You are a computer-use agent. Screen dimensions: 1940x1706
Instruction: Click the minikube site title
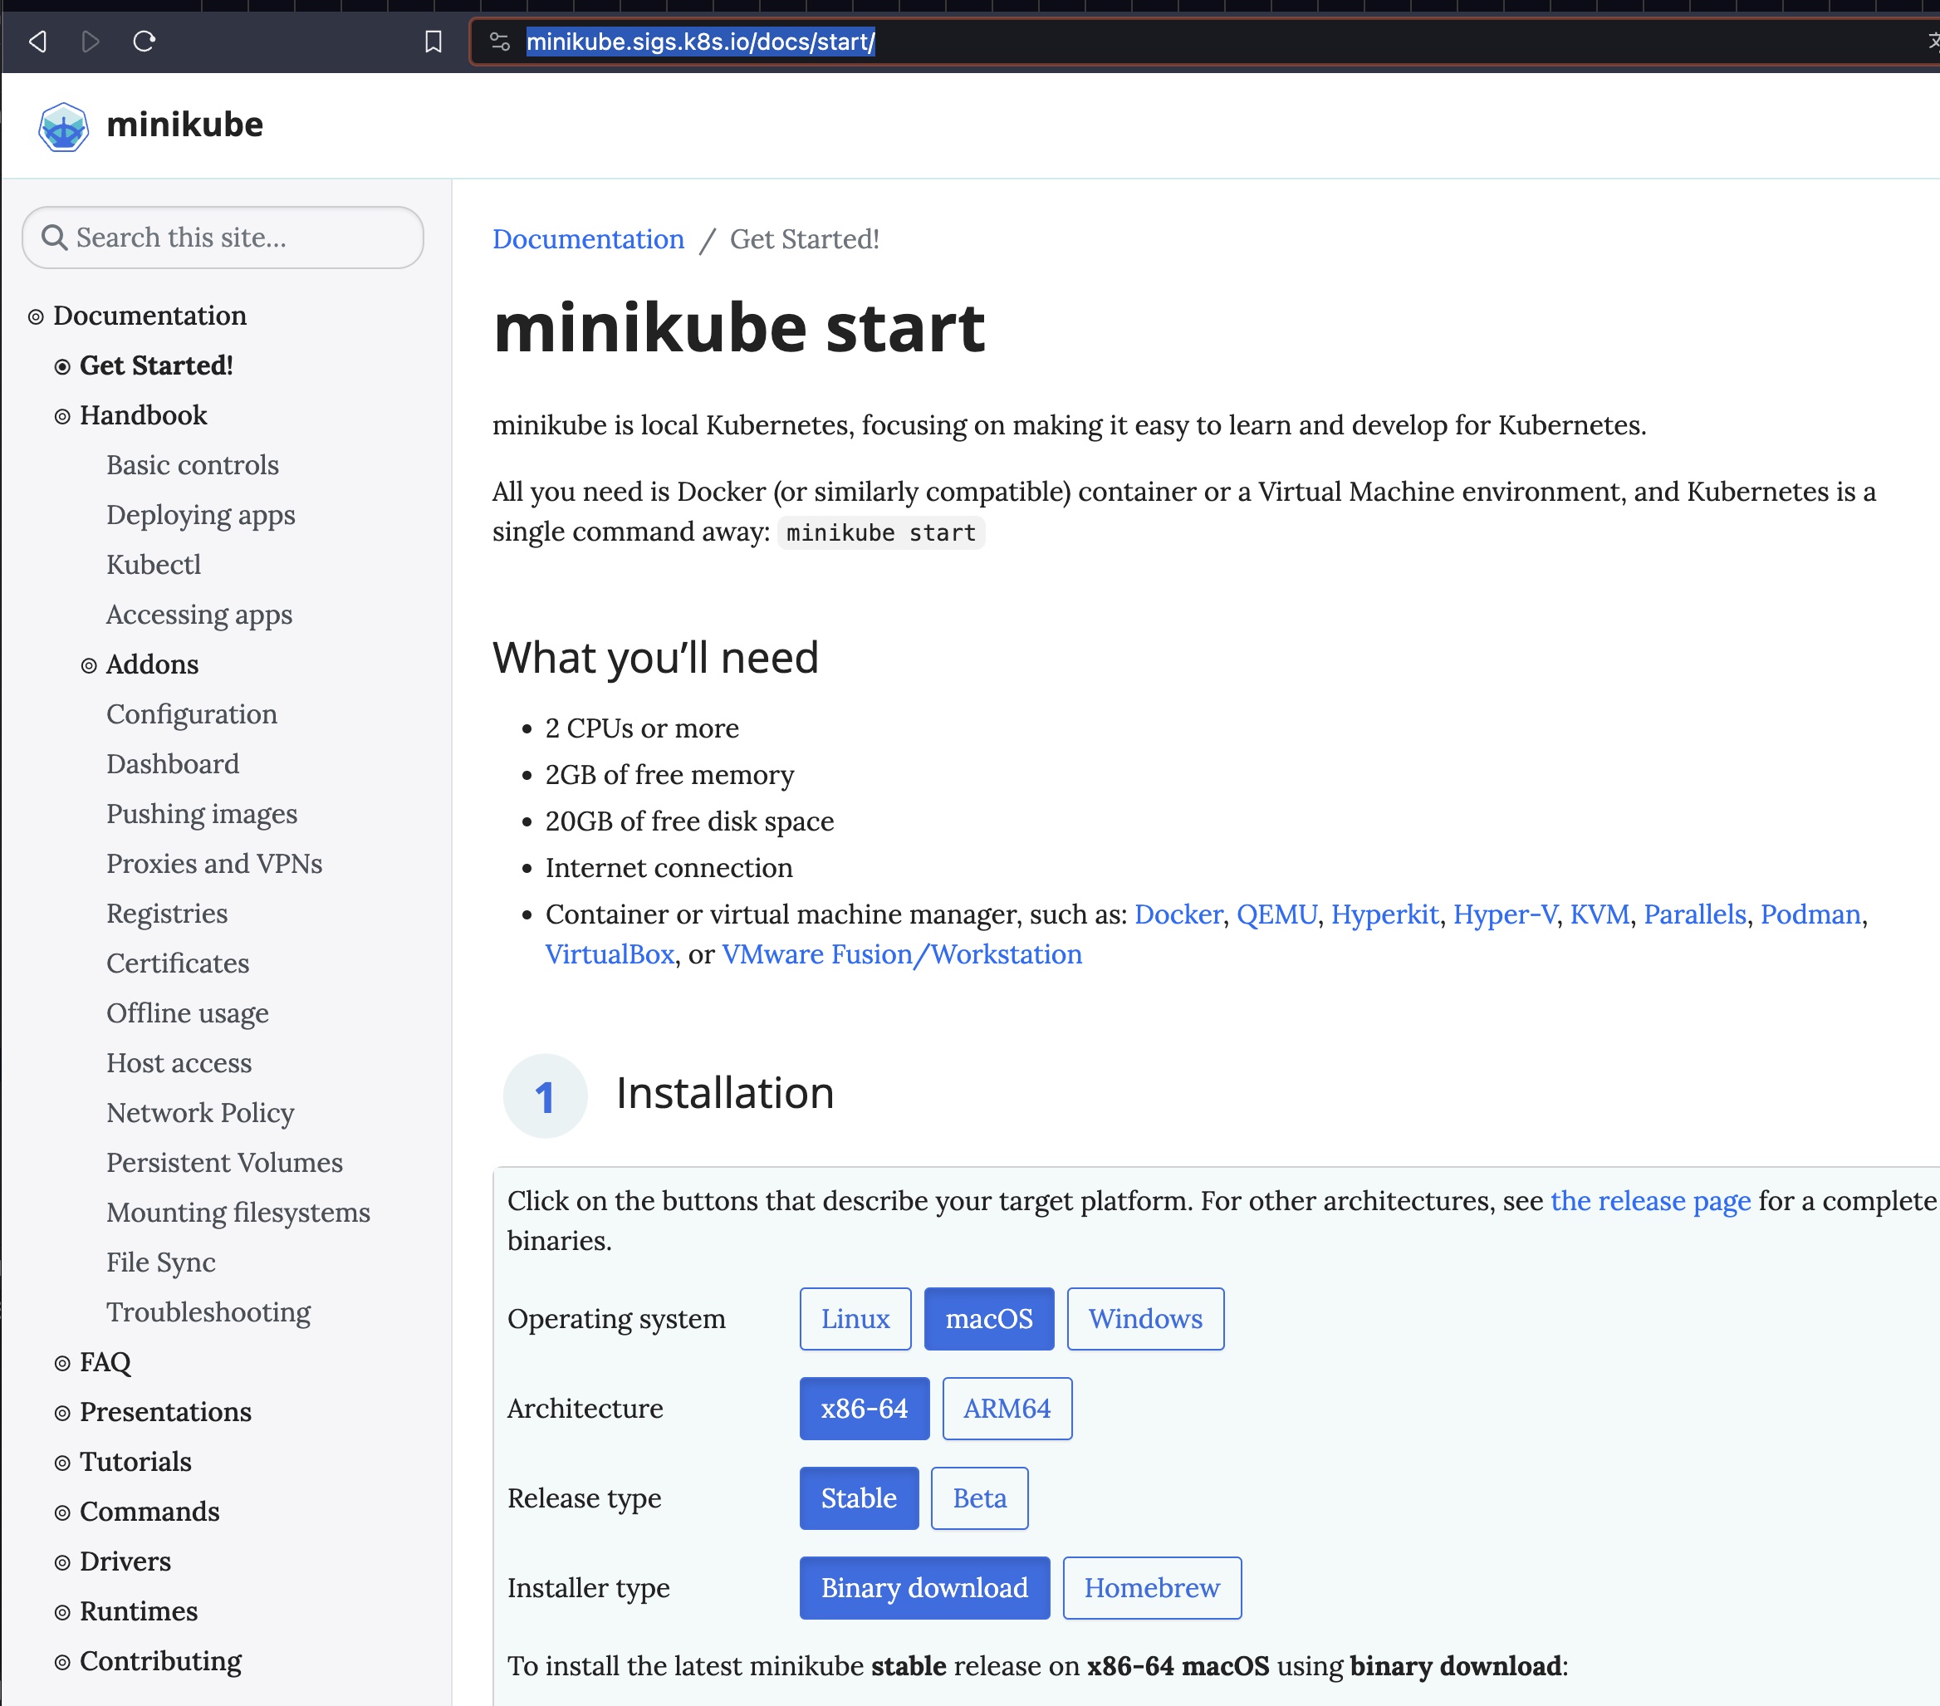[185, 125]
